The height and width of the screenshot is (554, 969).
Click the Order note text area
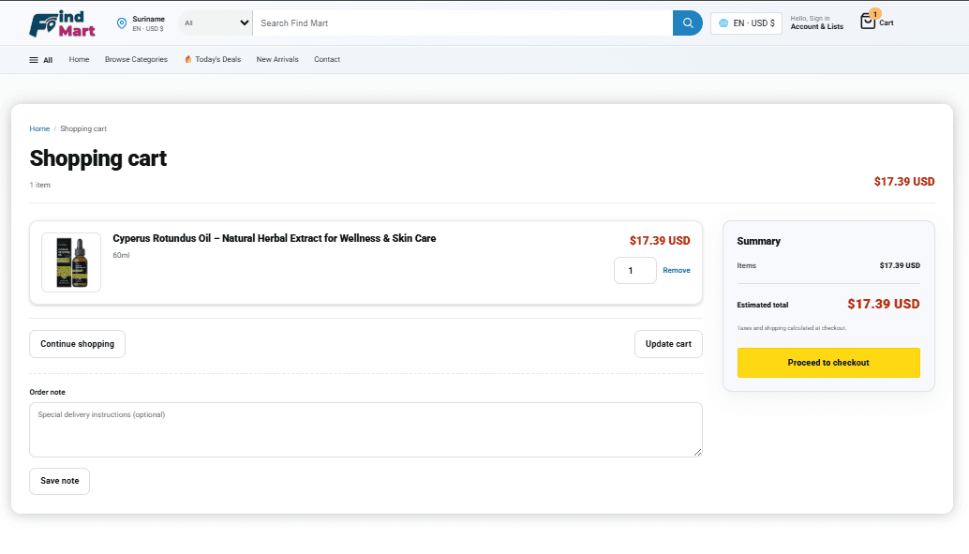pos(365,429)
